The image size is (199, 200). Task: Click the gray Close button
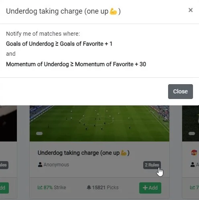[x=181, y=91]
